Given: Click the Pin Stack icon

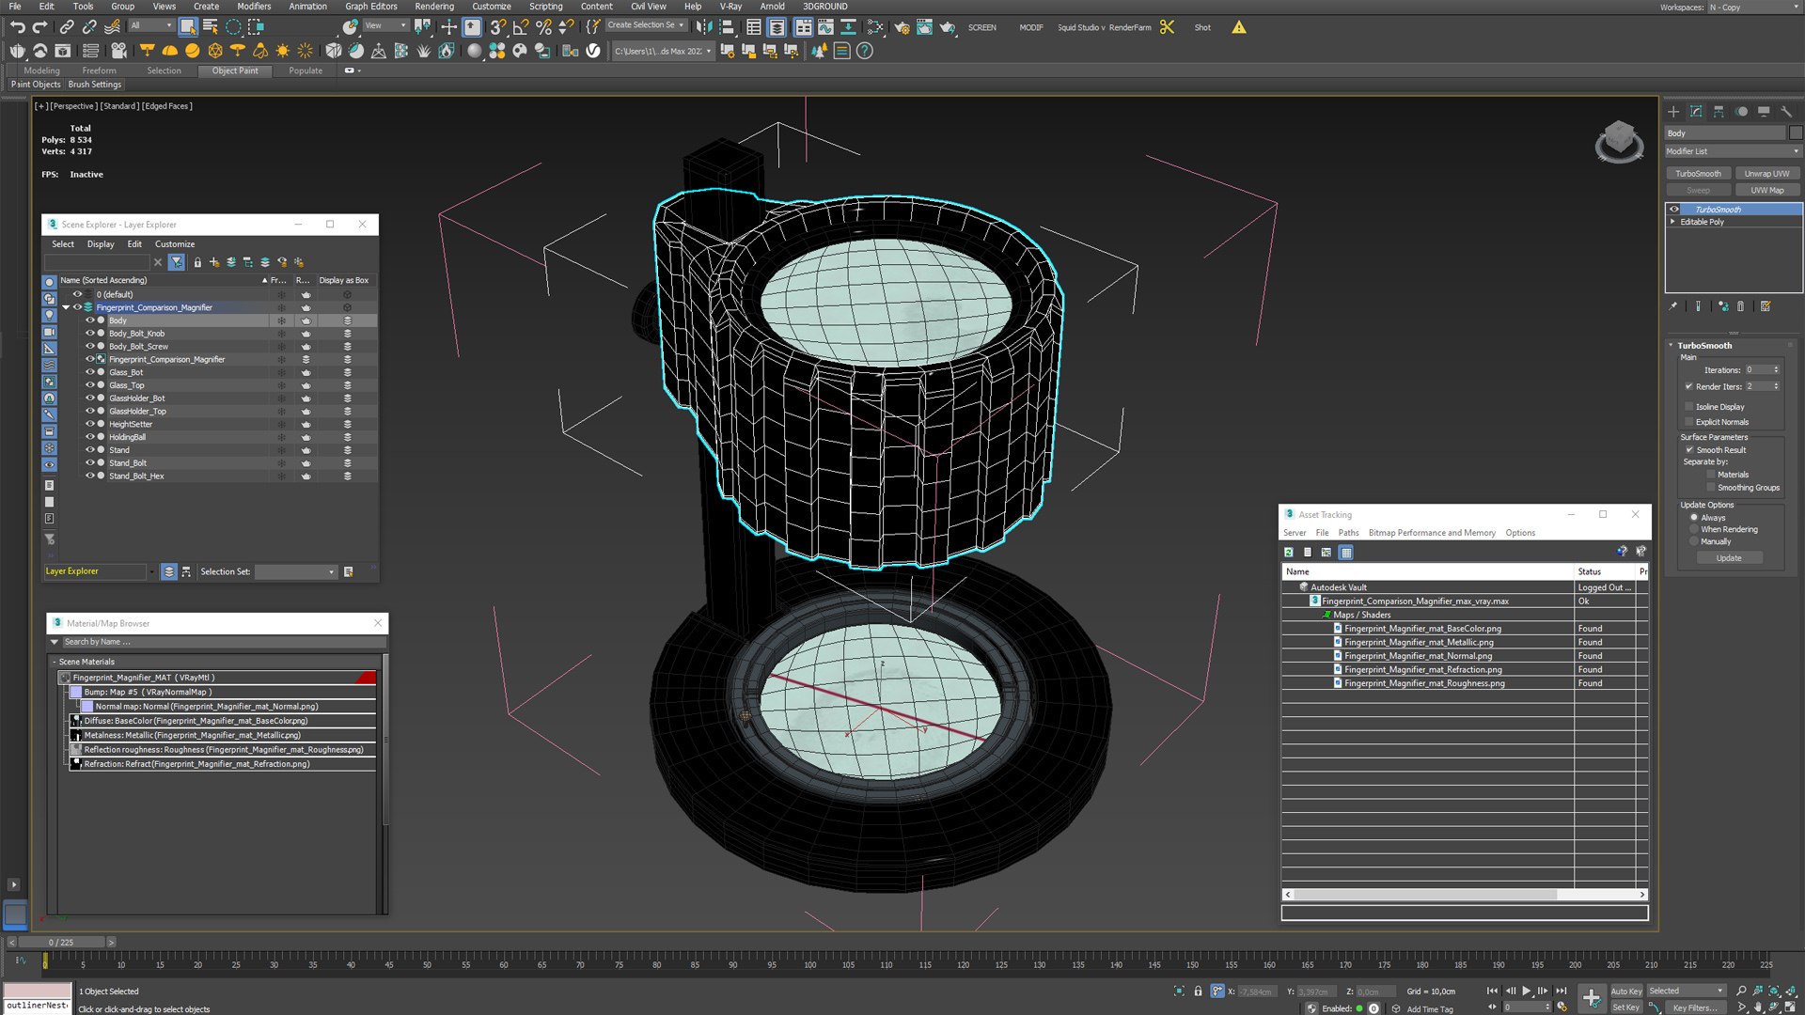Looking at the screenshot, I should point(1672,306).
